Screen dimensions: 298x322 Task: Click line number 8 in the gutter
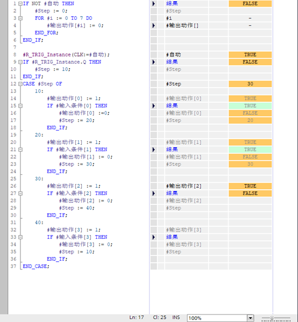point(15,55)
